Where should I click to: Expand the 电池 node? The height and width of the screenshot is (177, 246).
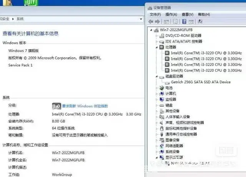click(156, 88)
